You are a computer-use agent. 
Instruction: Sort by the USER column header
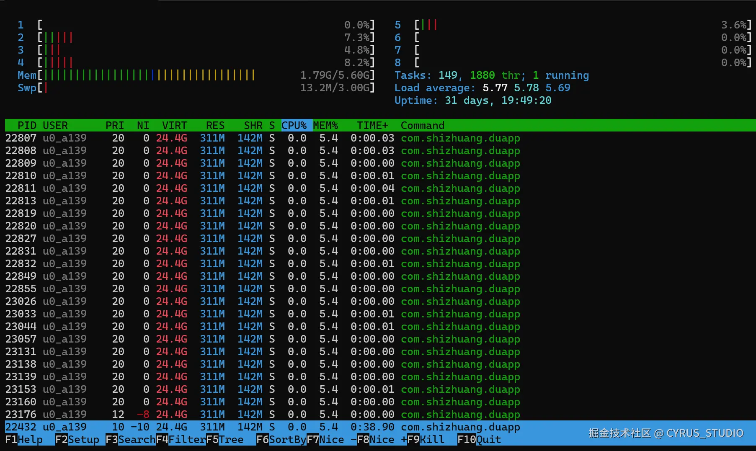tap(55, 125)
